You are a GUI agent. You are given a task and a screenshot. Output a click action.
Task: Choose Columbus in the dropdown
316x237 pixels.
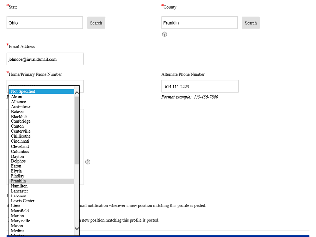pyautogui.click(x=42, y=151)
